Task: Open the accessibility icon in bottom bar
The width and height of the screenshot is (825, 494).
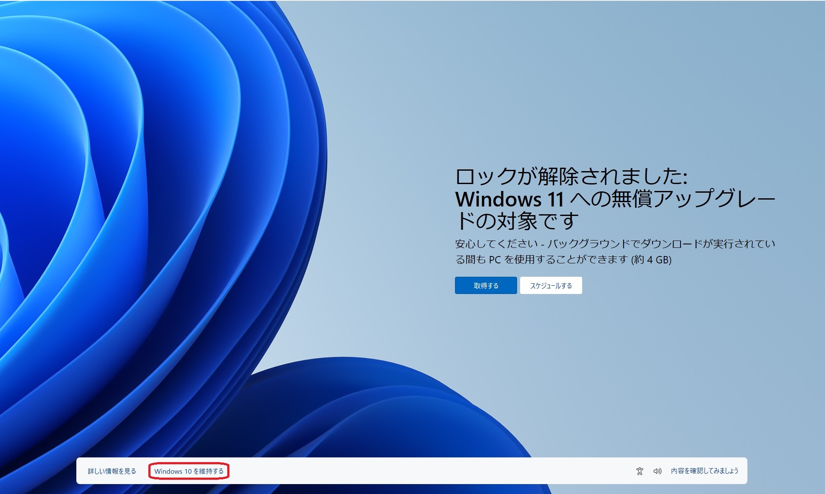Action: point(640,471)
